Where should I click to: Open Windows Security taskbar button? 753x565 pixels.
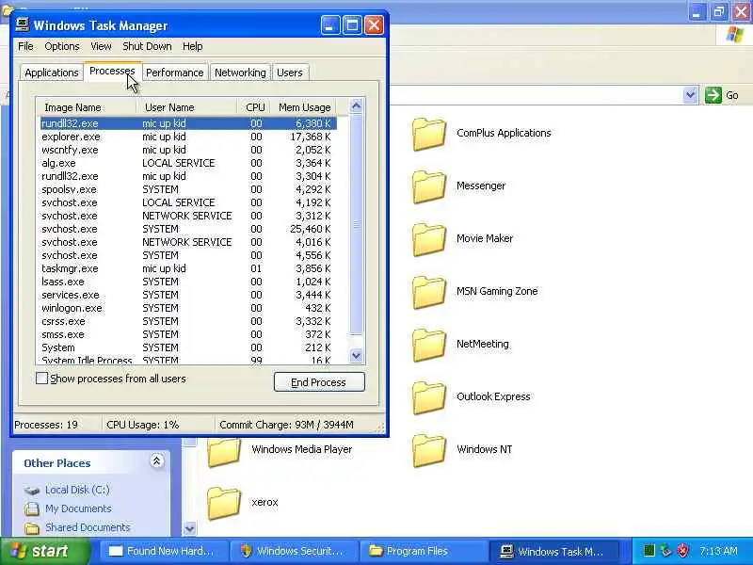[x=293, y=551]
